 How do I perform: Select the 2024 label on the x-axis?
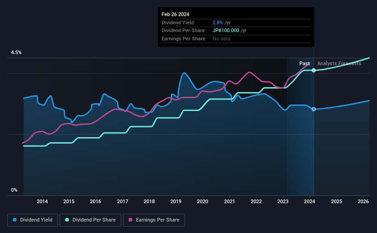[309, 201]
